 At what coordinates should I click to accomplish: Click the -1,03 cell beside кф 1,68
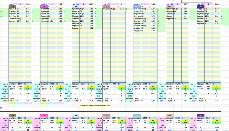pos(91,4)
